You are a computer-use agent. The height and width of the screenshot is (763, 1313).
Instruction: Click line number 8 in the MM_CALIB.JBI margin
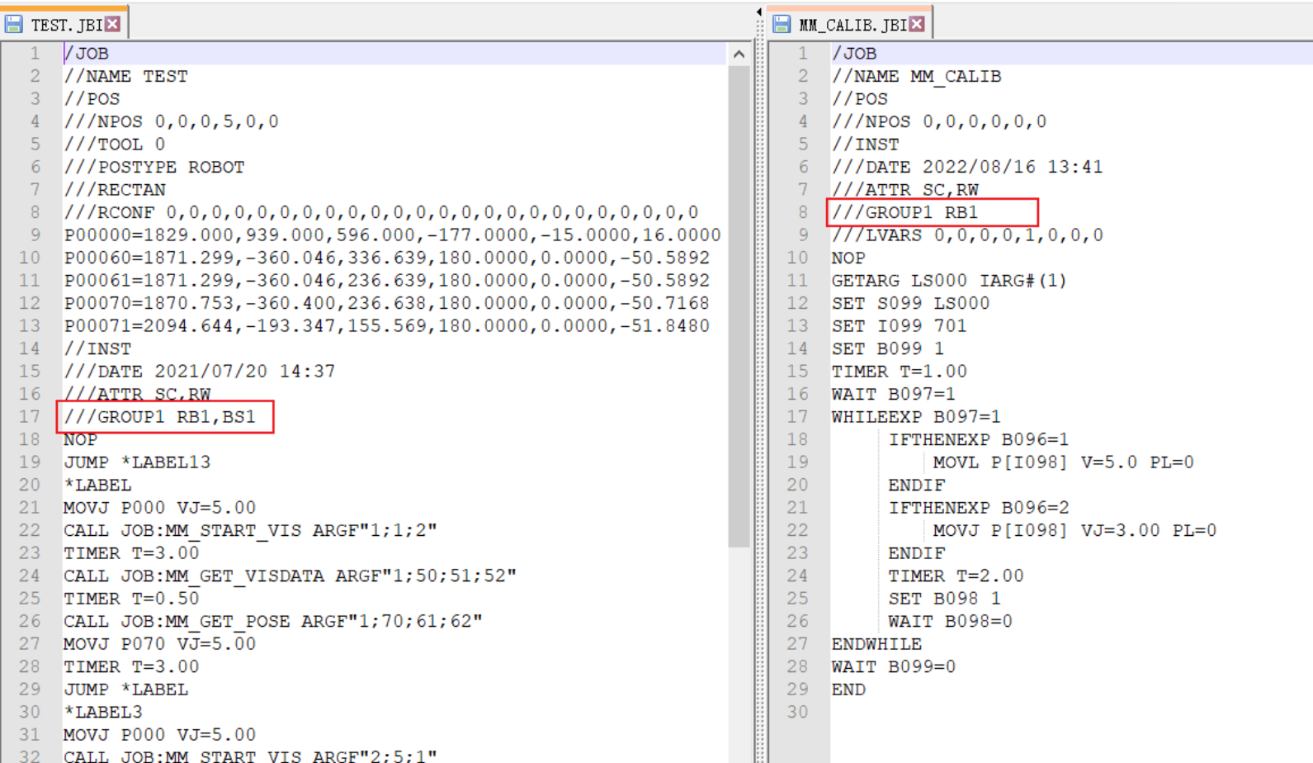click(803, 213)
